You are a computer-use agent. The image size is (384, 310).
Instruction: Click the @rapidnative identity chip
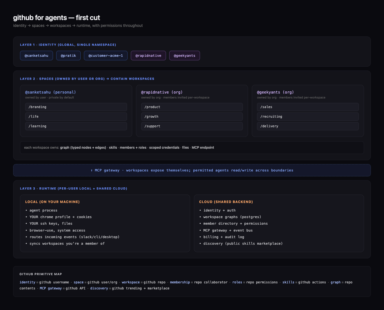point(148,55)
